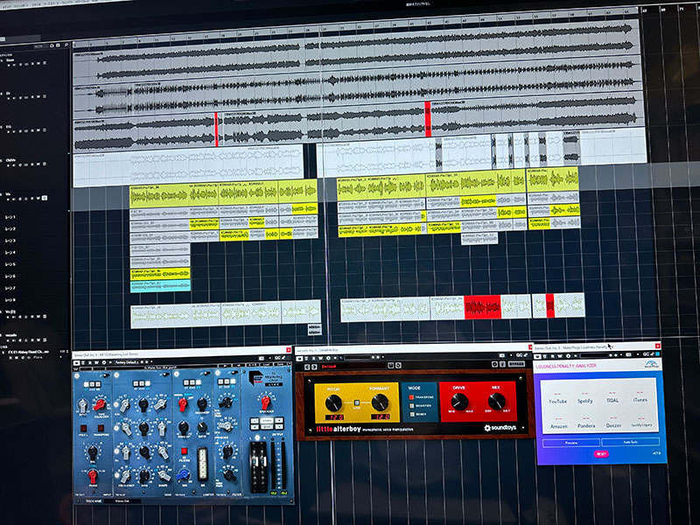Click the red Tape Equalizer knob
The width and height of the screenshot is (700, 525).
(x=99, y=405)
